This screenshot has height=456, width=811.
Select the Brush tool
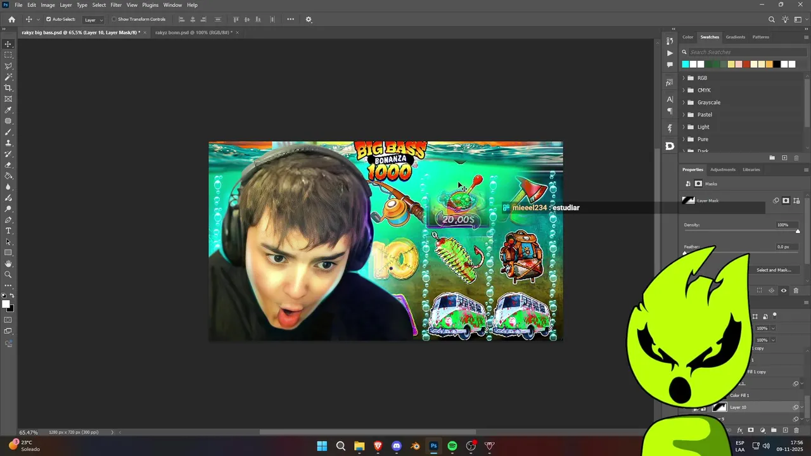[x=8, y=132]
